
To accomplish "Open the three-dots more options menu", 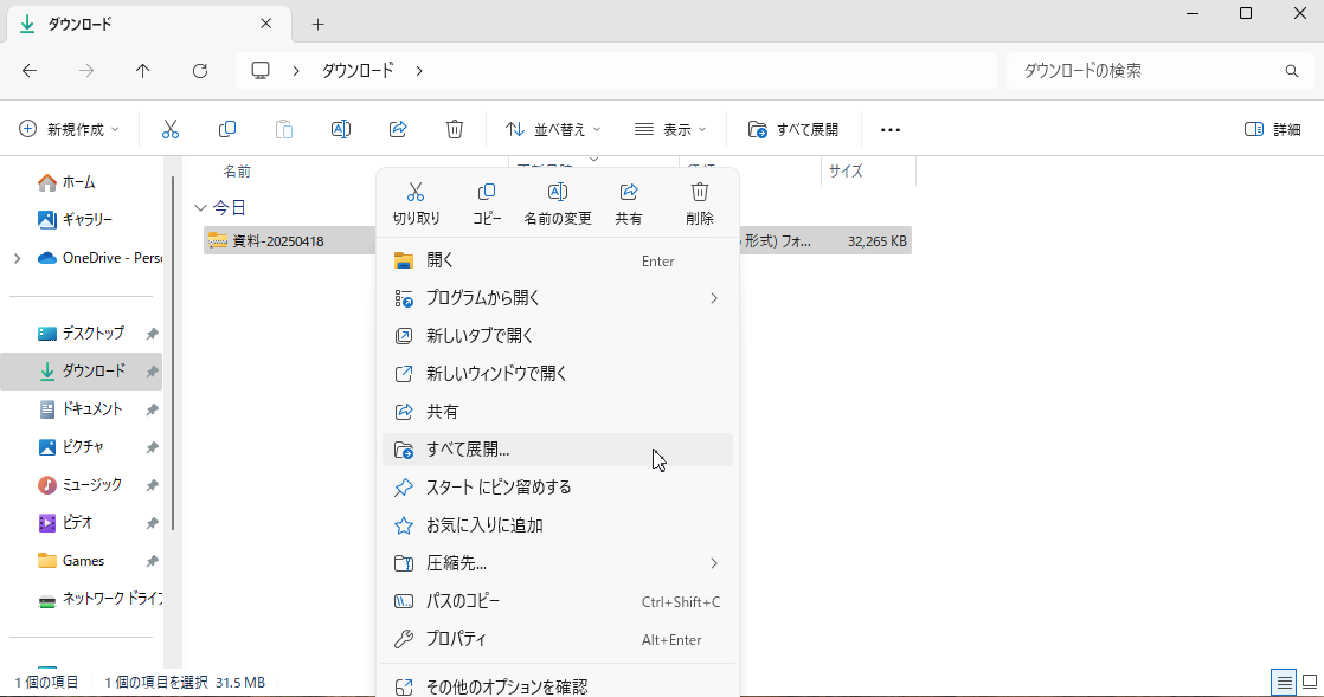I will [891, 130].
